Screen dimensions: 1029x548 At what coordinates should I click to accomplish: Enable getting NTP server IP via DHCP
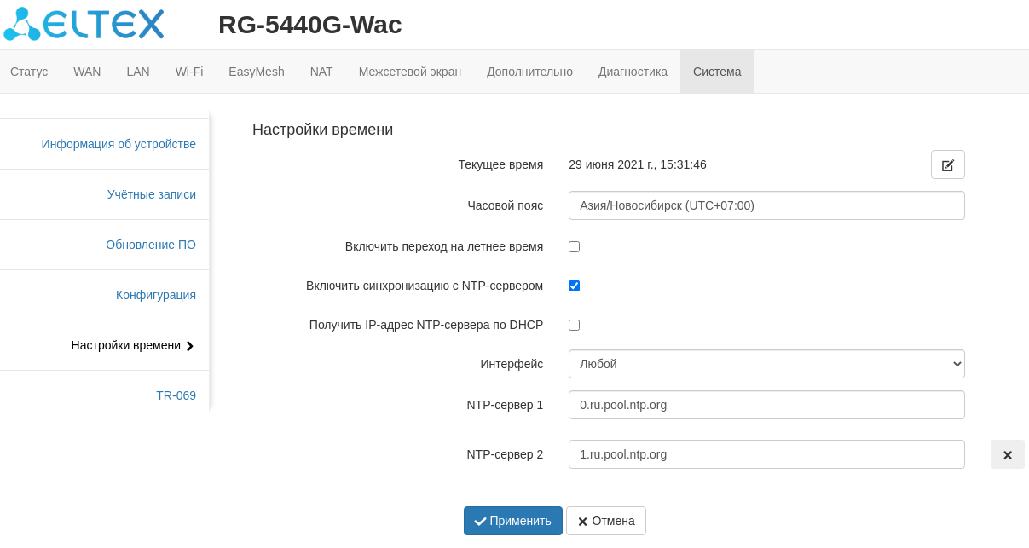574,325
